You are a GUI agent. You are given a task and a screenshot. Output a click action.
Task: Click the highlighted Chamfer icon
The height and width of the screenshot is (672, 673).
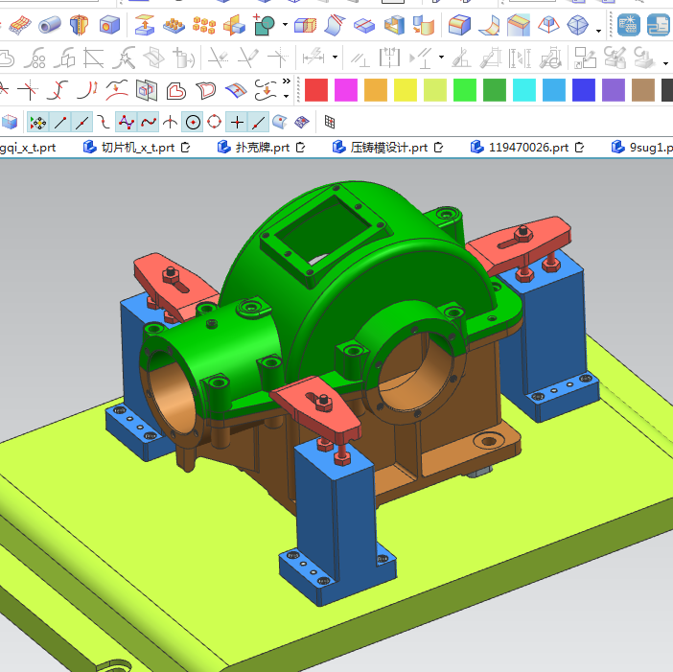(x=519, y=25)
